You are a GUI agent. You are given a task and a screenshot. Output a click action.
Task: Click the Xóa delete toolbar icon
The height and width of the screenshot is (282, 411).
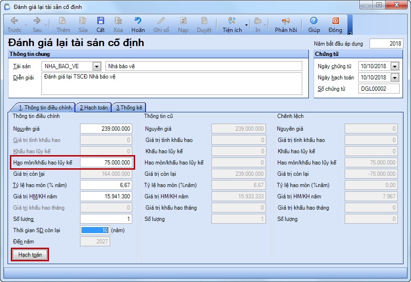pos(118,21)
